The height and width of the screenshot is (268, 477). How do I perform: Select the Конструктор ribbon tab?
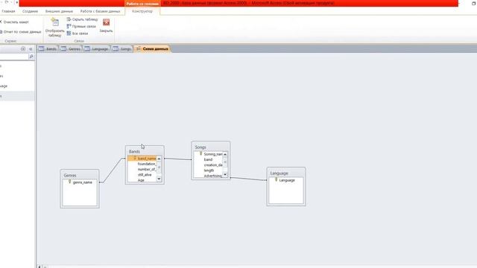click(x=142, y=11)
